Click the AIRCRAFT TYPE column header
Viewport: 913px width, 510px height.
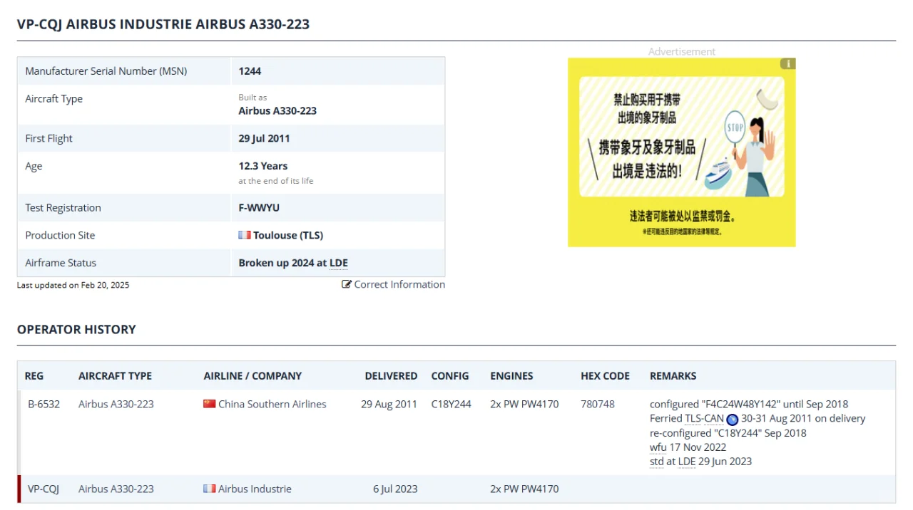(x=115, y=375)
